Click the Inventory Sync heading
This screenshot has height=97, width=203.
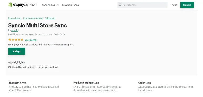tap(17, 83)
